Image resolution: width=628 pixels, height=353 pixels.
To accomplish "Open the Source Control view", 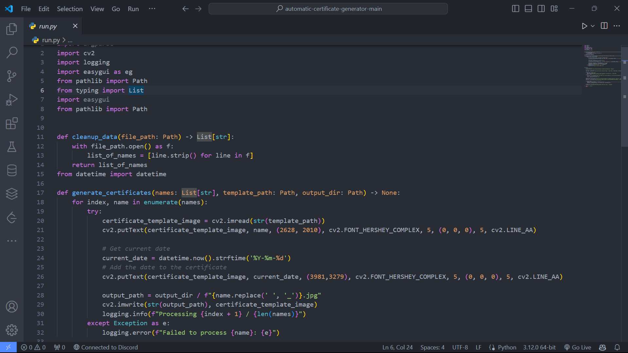I will [12, 76].
